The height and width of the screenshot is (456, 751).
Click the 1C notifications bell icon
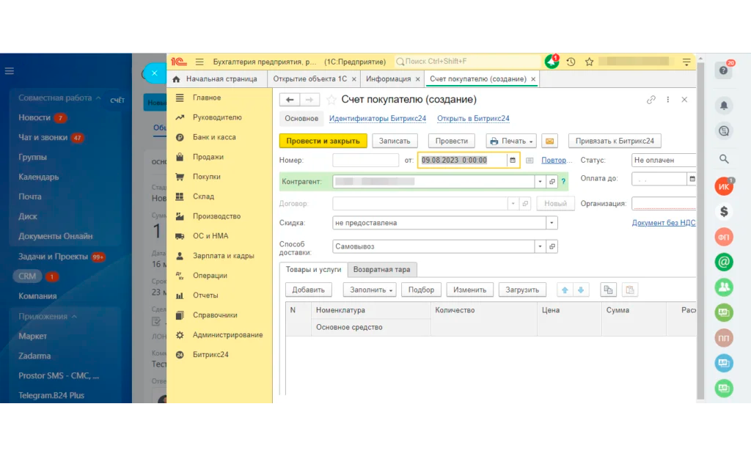552,62
